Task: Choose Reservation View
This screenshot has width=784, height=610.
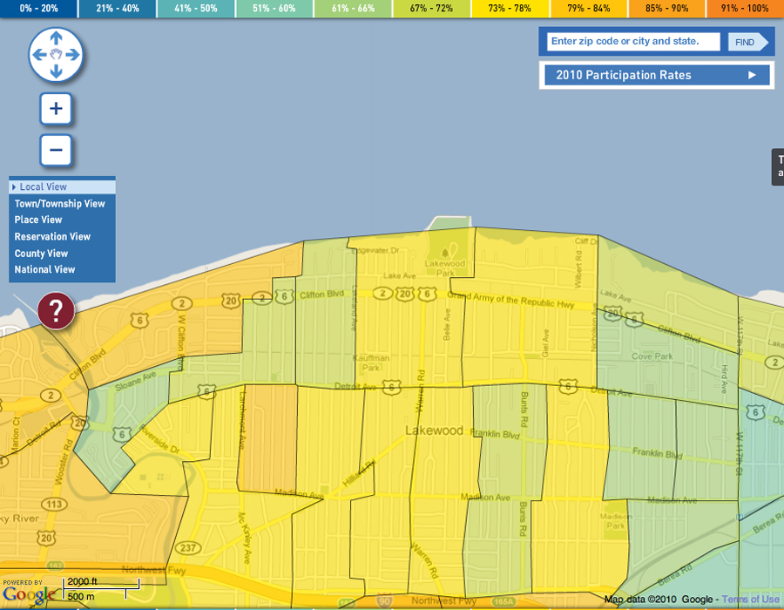Action: tap(52, 237)
